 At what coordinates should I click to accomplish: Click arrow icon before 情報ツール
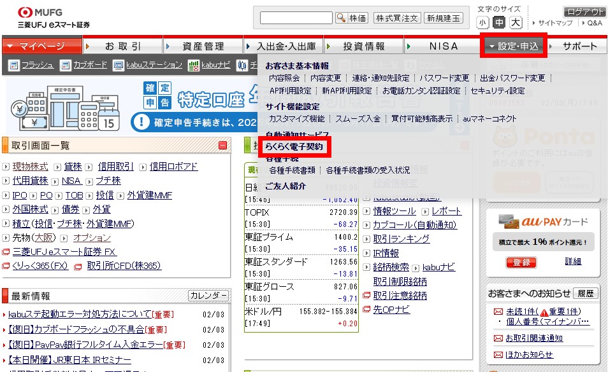[x=366, y=212]
